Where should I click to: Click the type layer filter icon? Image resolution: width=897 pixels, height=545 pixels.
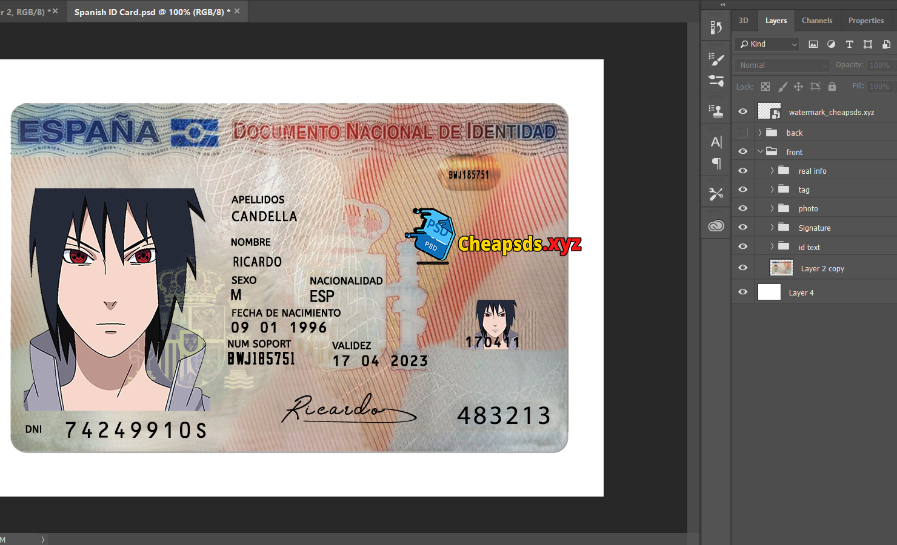(849, 44)
